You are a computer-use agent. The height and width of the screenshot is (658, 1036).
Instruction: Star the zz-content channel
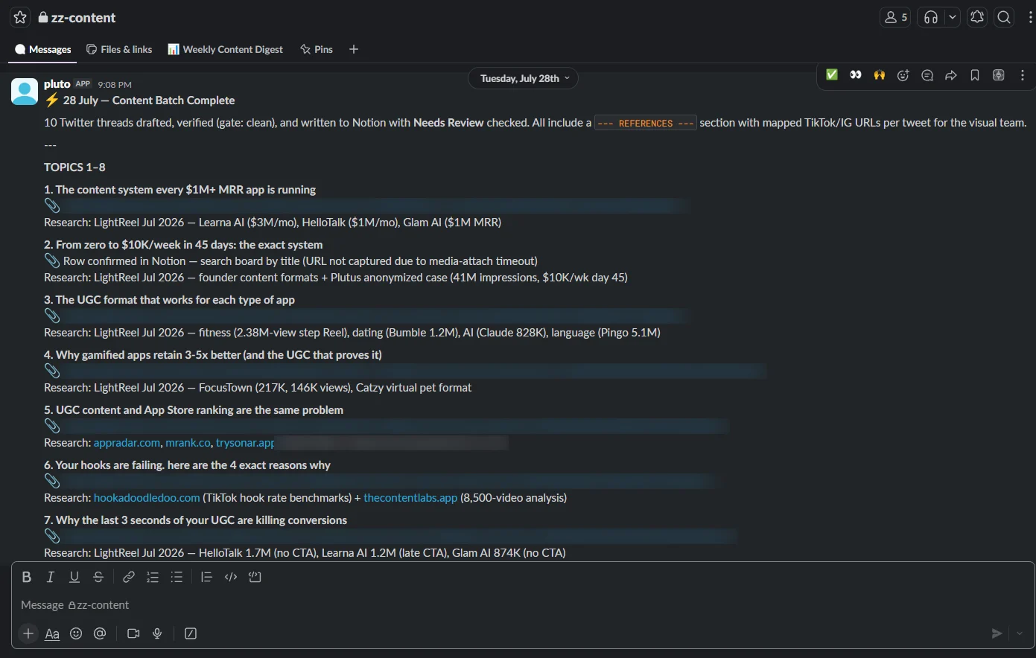[x=20, y=17]
